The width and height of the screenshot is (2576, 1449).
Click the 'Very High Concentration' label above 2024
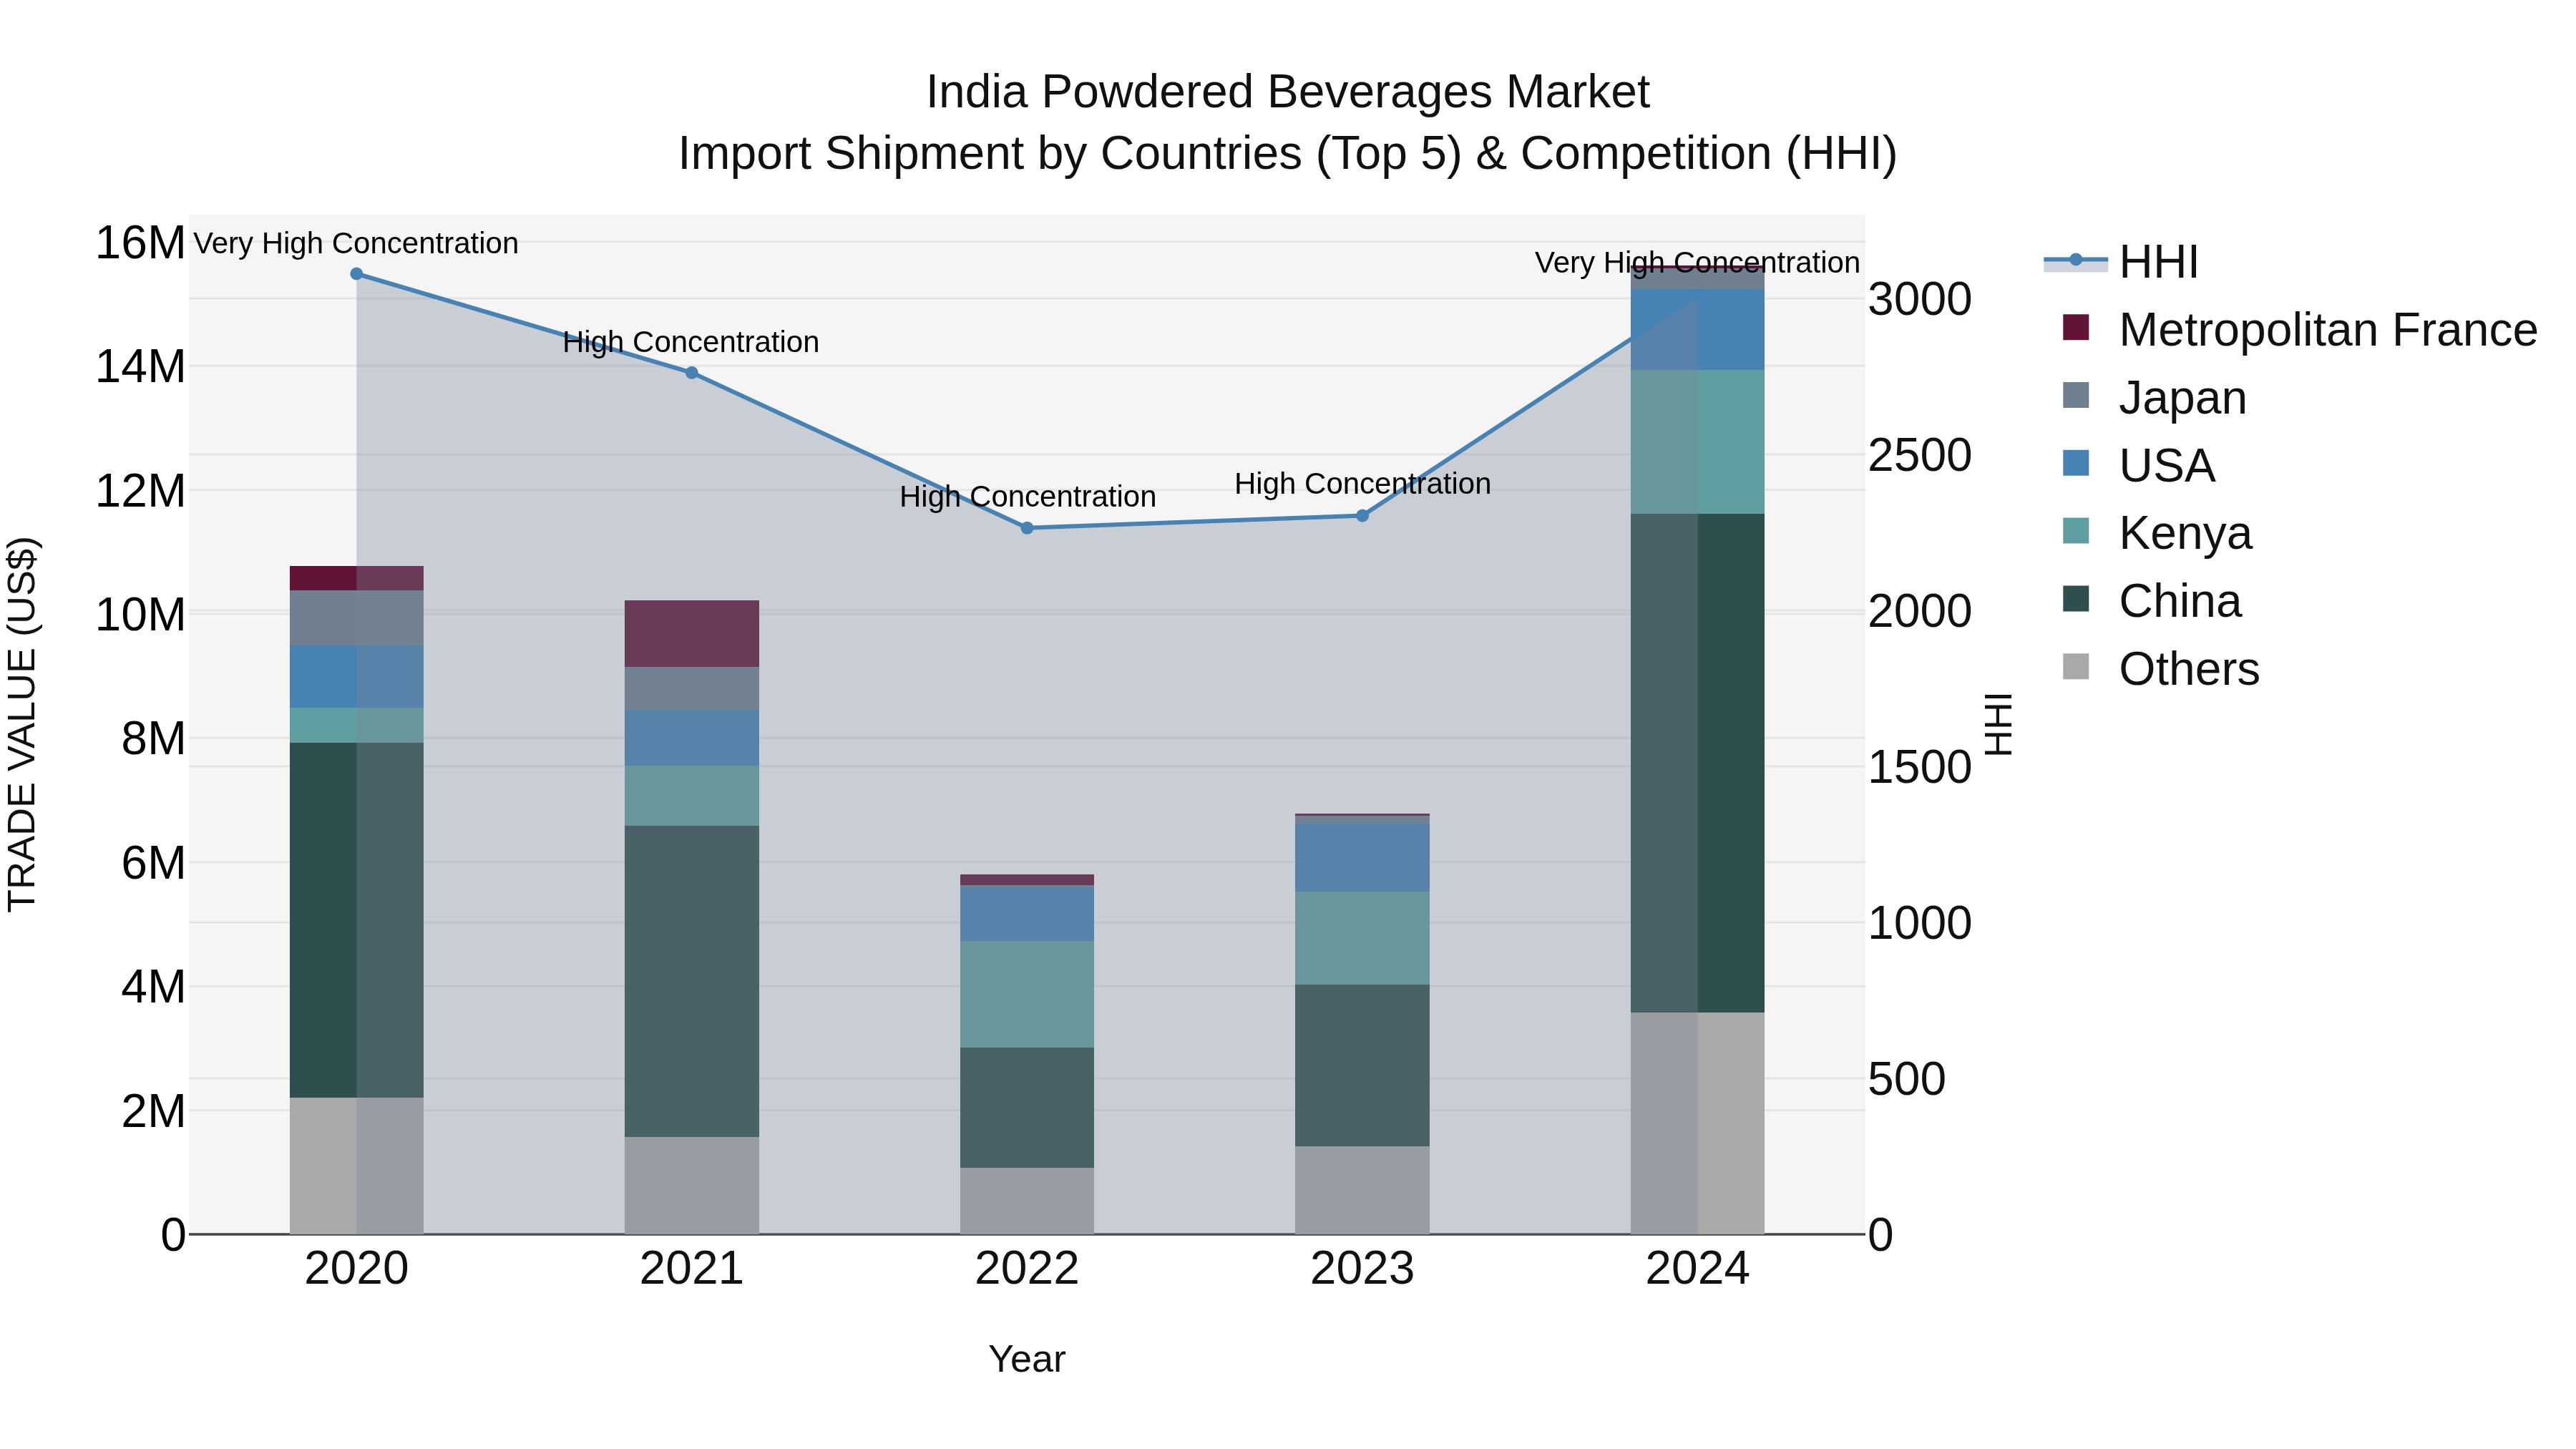[x=1697, y=263]
